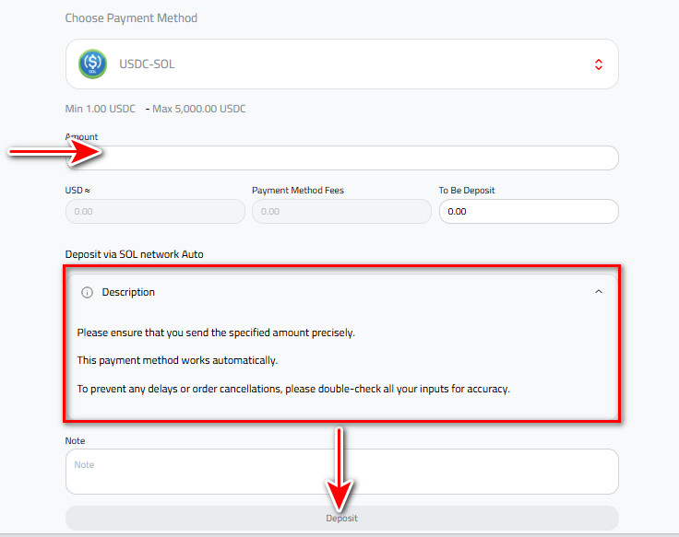Click the USD approximate value field

(x=155, y=212)
